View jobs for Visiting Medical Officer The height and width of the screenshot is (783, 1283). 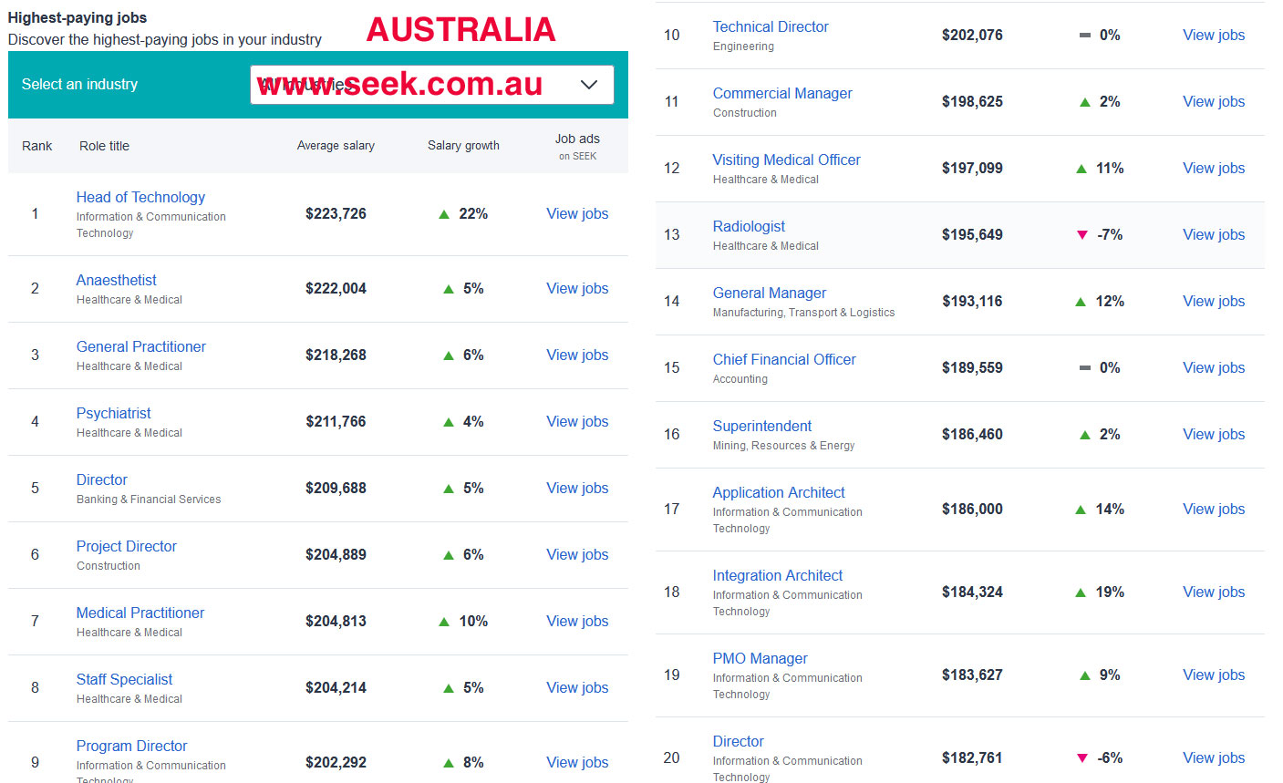[1214, 168]
